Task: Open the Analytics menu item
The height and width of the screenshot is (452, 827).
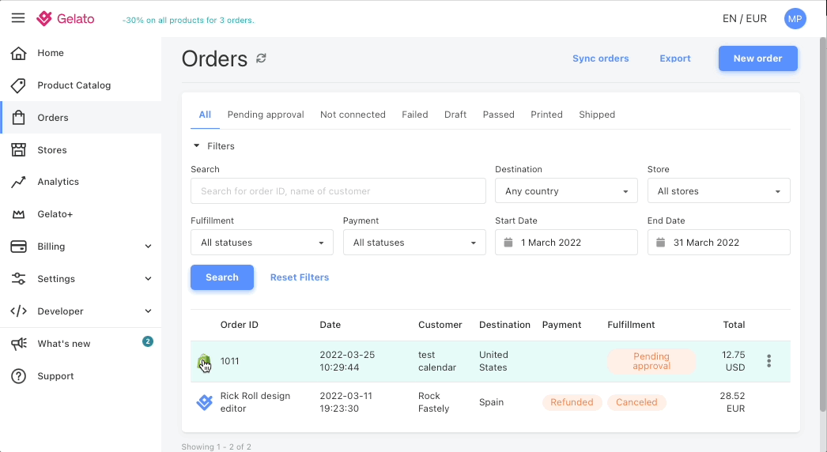Action: [x=81, y=182]
